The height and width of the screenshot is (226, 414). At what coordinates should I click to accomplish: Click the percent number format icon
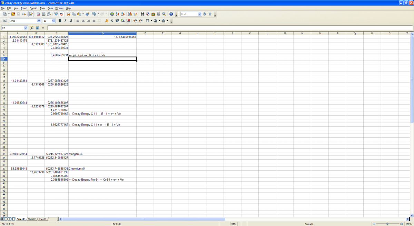coord(112,21)
